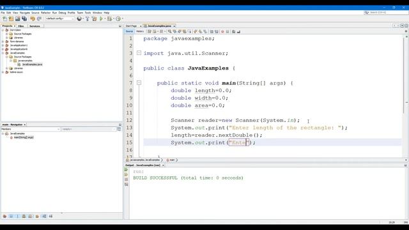Screen dimensions: 409x230
Task: Click the Undo toolbar icon
Action: (33, 19)
